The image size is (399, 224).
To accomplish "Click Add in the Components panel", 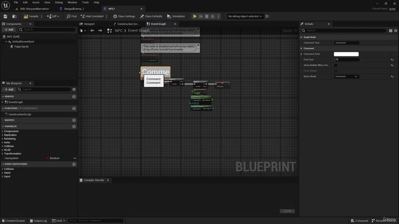I will (x=9, y=30).
